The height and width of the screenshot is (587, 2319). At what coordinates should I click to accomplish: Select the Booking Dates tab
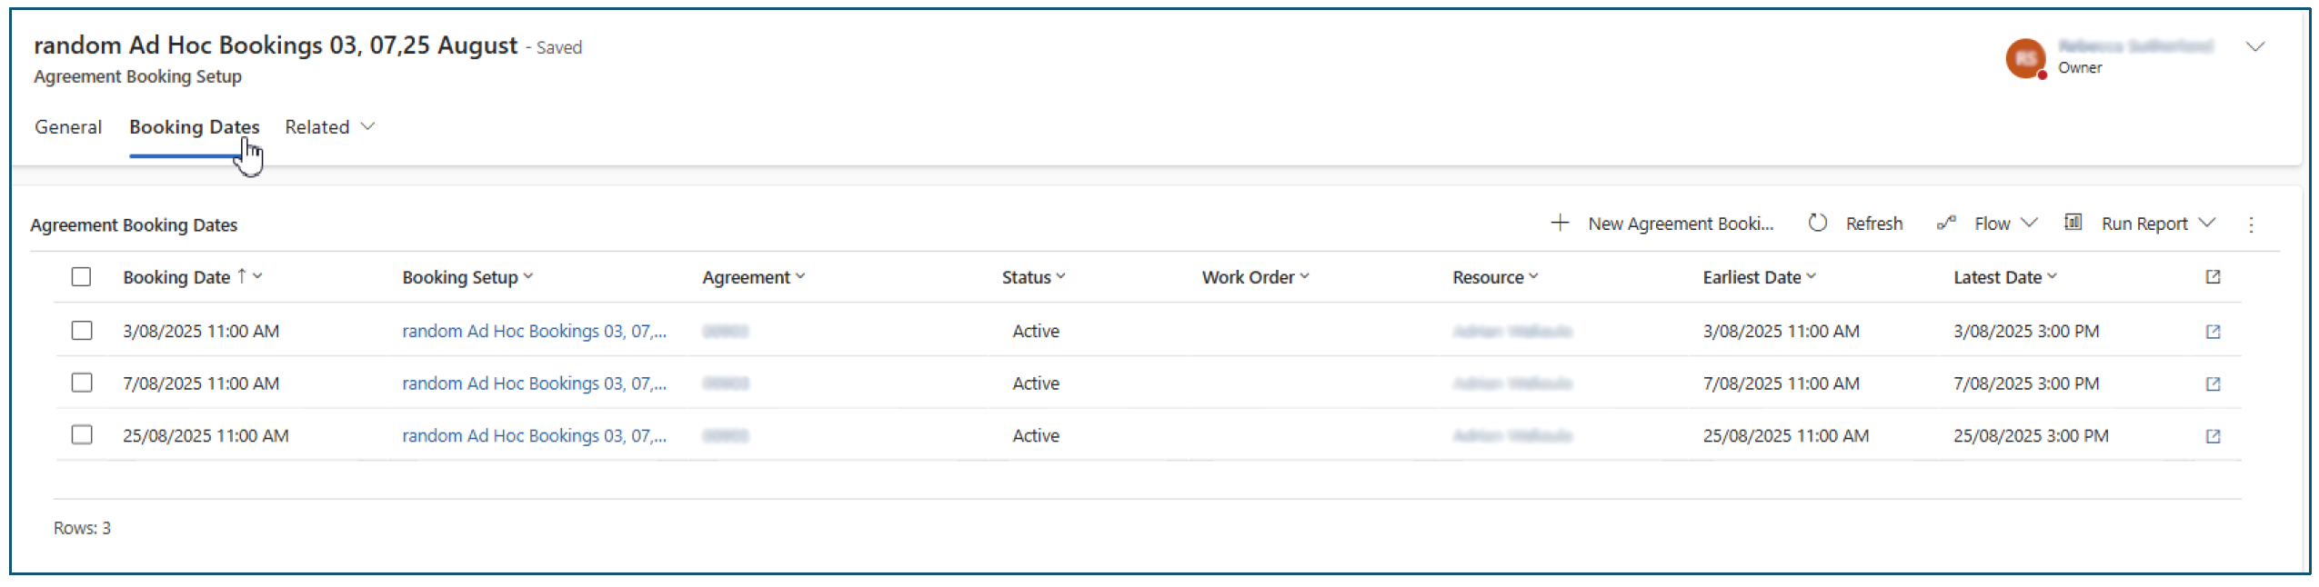[x=194, y=127]
